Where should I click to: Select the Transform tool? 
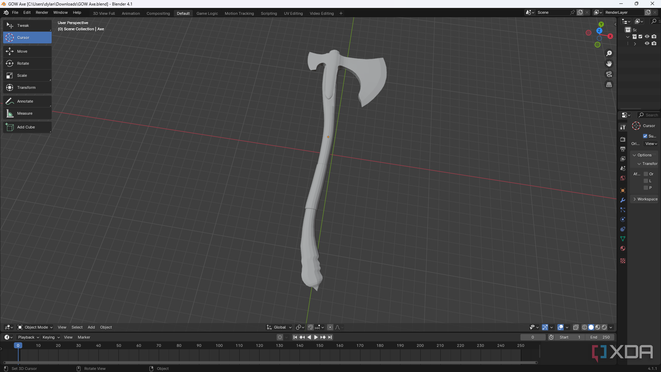tap(26, 87)
